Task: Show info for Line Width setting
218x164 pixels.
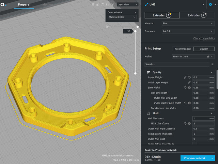Action: [190, 88]
